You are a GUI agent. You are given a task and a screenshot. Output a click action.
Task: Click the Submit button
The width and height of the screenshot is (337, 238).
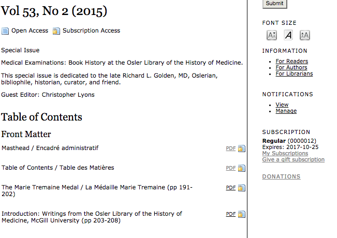275,4
